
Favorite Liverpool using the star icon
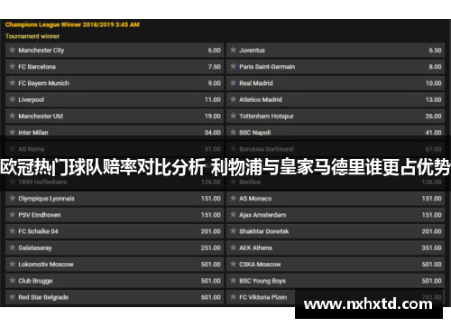click(12, 99)
